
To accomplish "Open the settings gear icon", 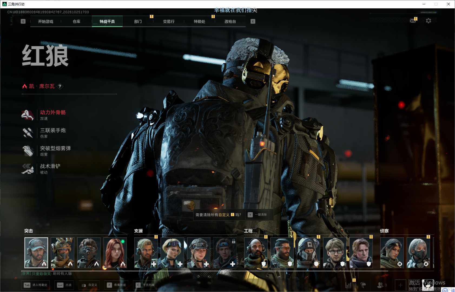I will pos(428,21).
